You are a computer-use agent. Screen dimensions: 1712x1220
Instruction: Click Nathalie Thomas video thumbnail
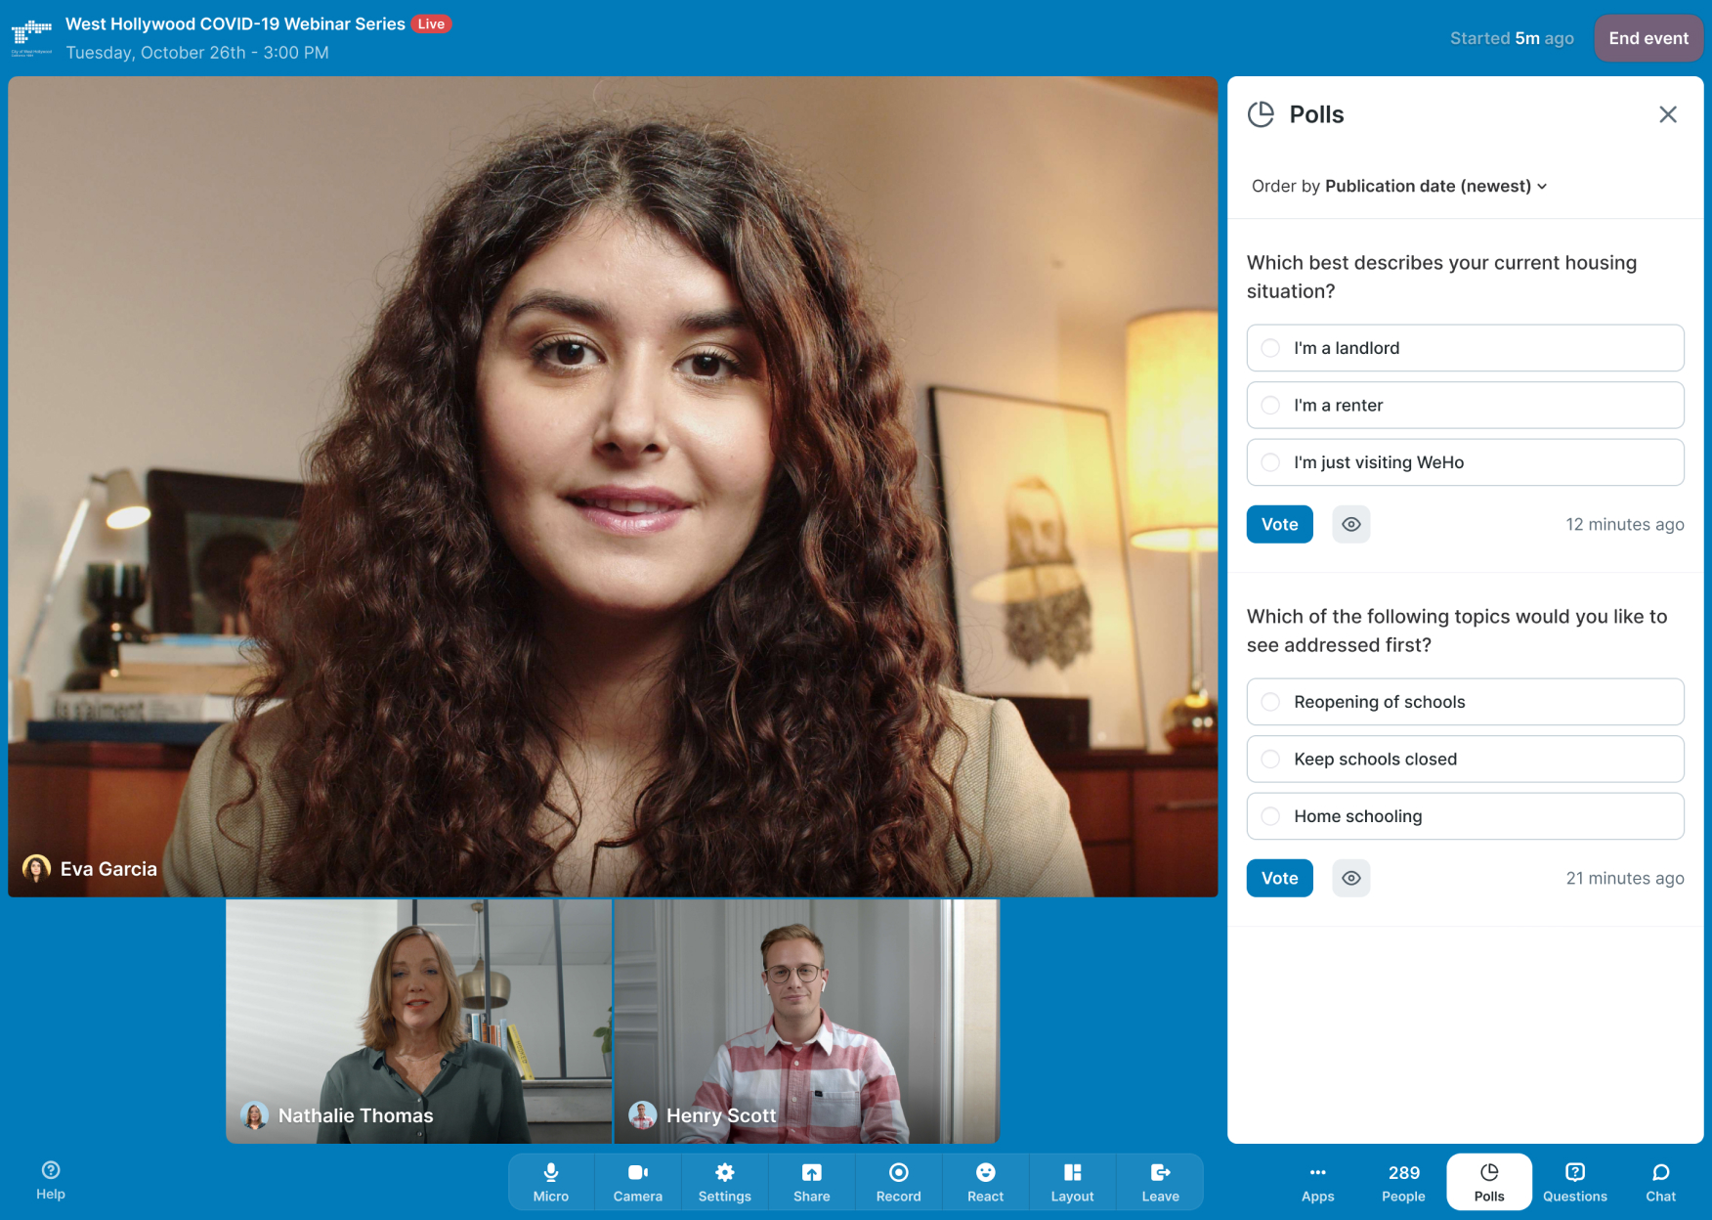418,1021
